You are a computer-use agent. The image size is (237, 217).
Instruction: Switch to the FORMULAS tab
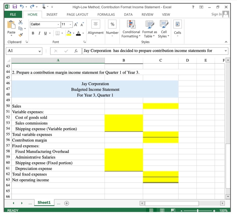[106, 15]
